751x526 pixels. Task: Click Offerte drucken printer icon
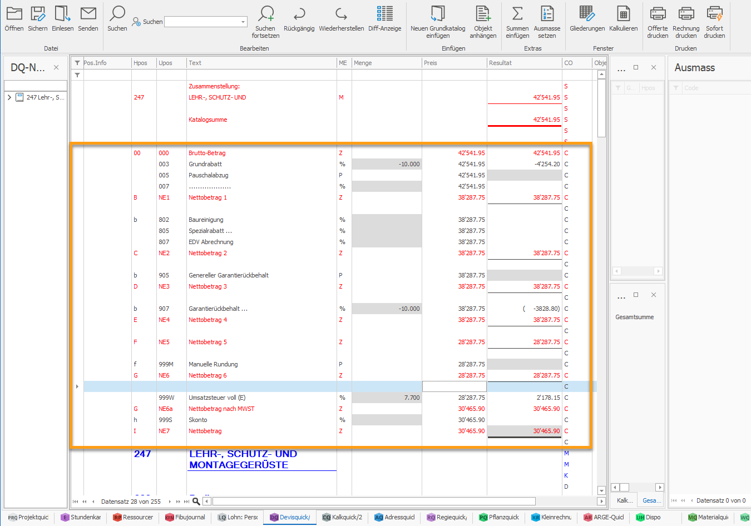pyautogui.click(x=658, y=13)
